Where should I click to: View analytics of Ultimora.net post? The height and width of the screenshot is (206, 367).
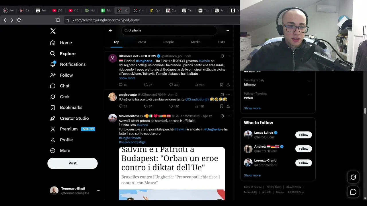tap(200, 85)
